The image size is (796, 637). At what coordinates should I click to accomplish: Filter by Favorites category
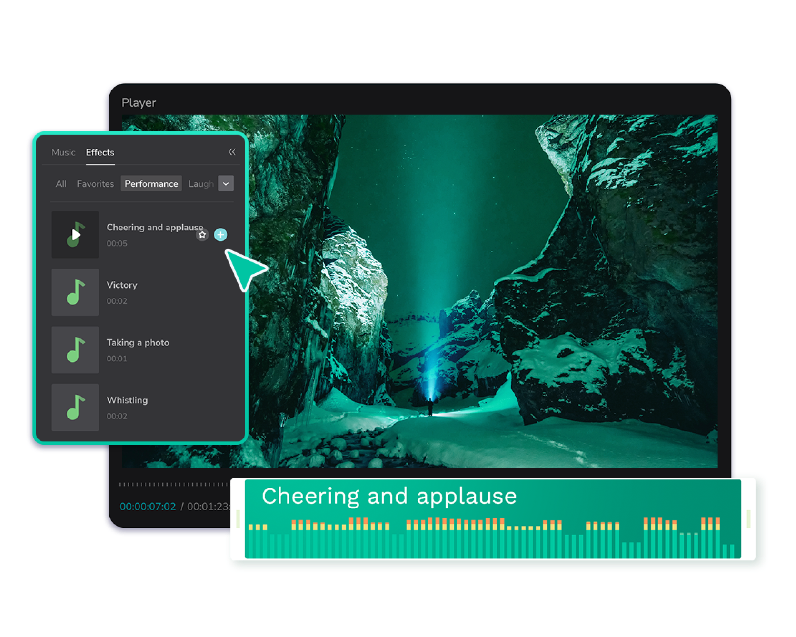click(95, 184)
